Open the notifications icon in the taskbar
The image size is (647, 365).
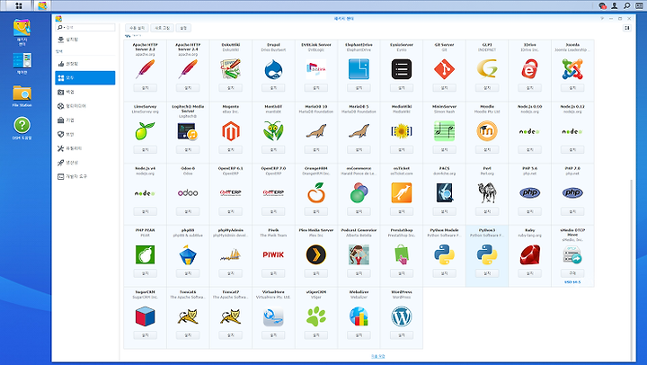[x=602, y=5]
